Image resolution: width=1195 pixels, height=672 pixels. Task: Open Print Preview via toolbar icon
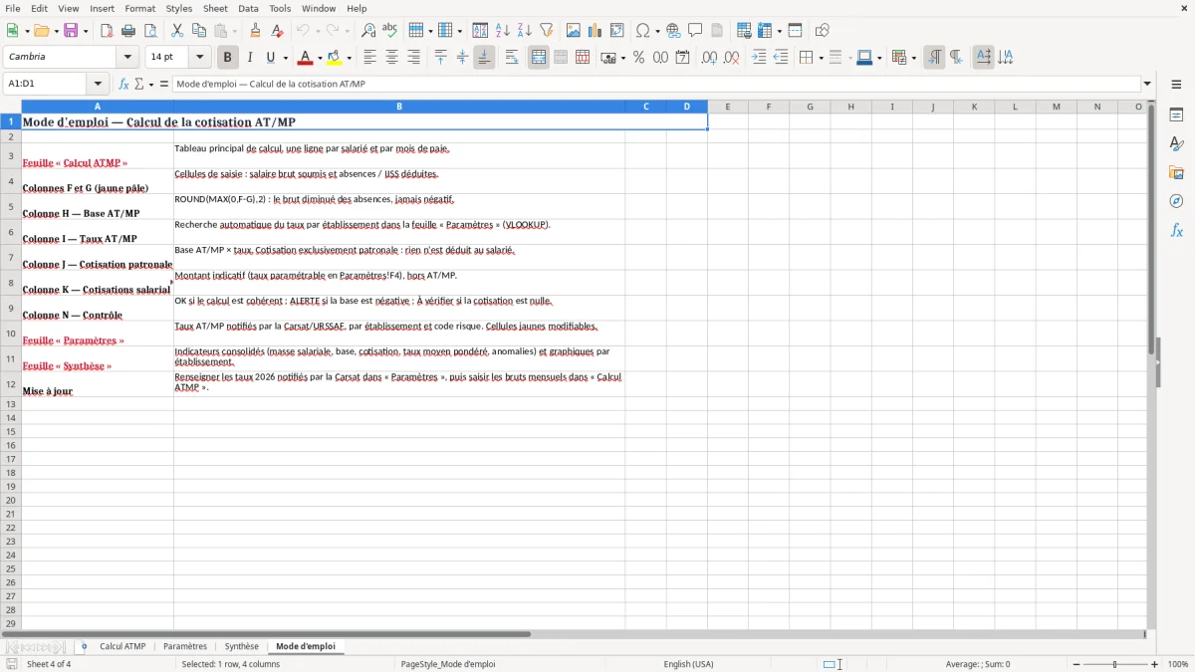click(150, 31)
